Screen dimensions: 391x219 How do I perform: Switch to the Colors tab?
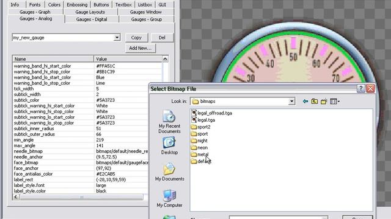(x=54, y=4)
